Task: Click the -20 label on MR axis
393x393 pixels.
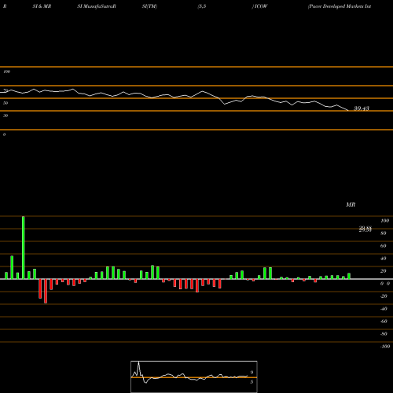Action: (384, 296)
